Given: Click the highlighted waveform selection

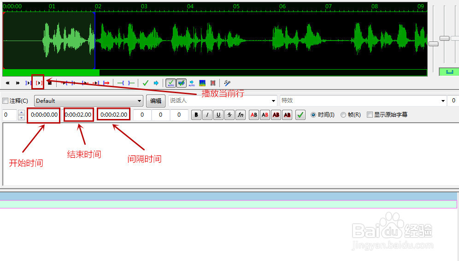Looking at the screenshot, I should (x=49, y=41).
